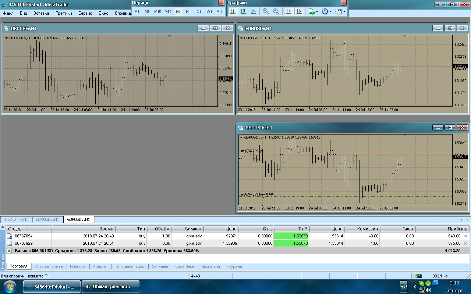Screen dimensions: 471x294
Task: Select the M15 timeframe
Action: coord(157,11)
